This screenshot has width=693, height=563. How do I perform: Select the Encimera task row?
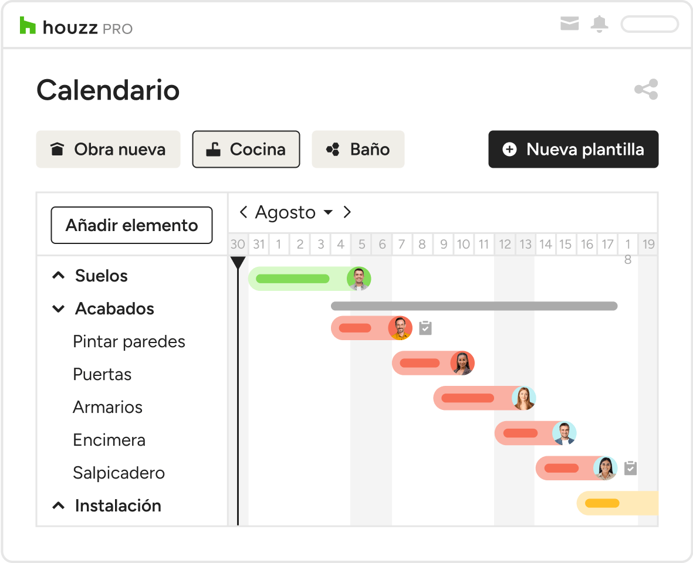click(x=109, y=440)
